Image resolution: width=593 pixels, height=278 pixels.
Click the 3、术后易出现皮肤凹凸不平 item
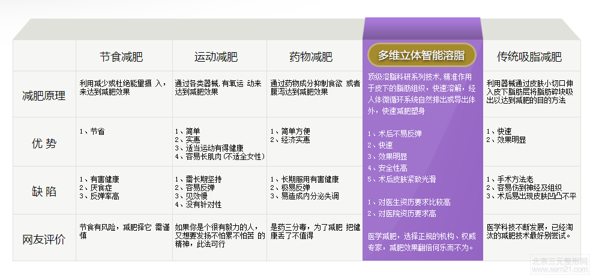pos(531,196)
